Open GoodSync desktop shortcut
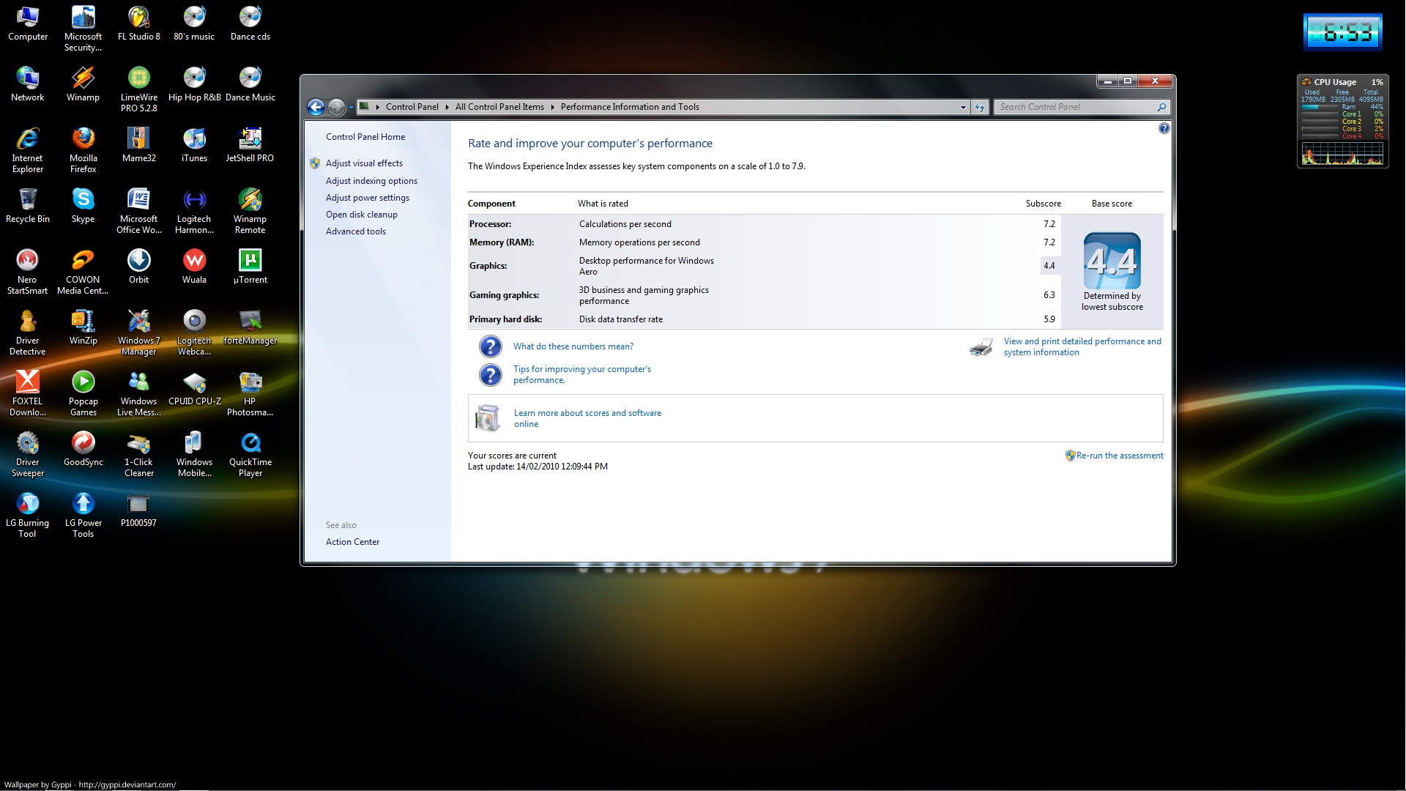This screenshot has width=1406, height=791. click(x=83, y=449)
